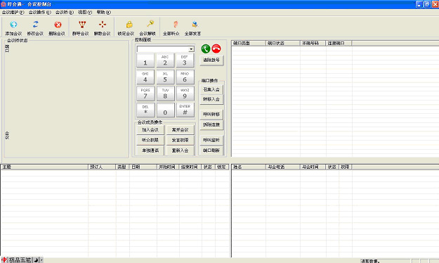Image resolution: width=439 pixels, height=263 pixels.
Task: Click the 日期 column header
Action: coord(143,167)
